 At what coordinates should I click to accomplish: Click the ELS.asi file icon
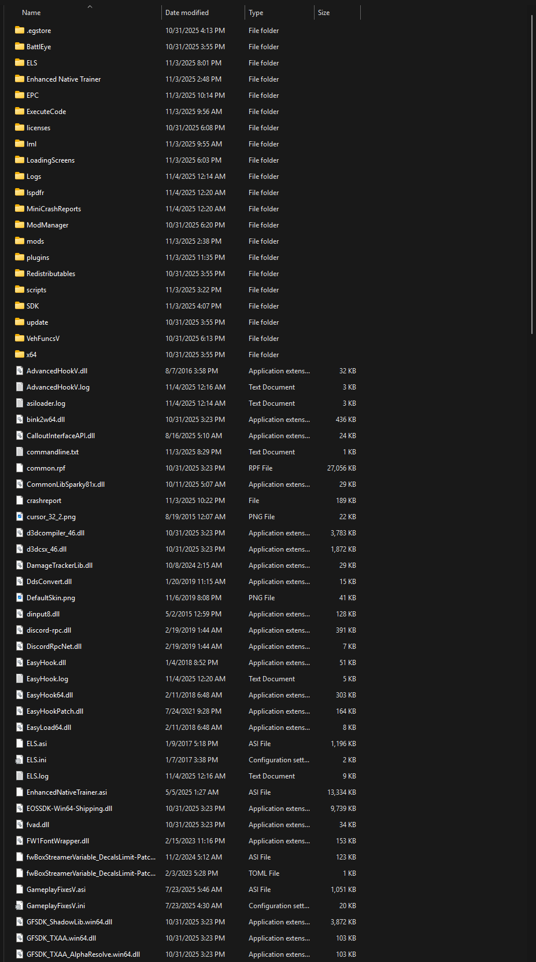pos(20,743)
